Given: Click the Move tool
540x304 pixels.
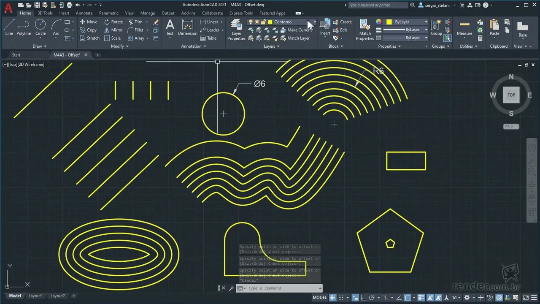Looking at the screenshot, I should [89, 22].
